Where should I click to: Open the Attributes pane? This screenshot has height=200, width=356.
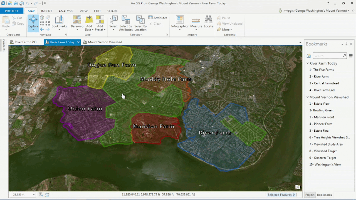(158, 18)
